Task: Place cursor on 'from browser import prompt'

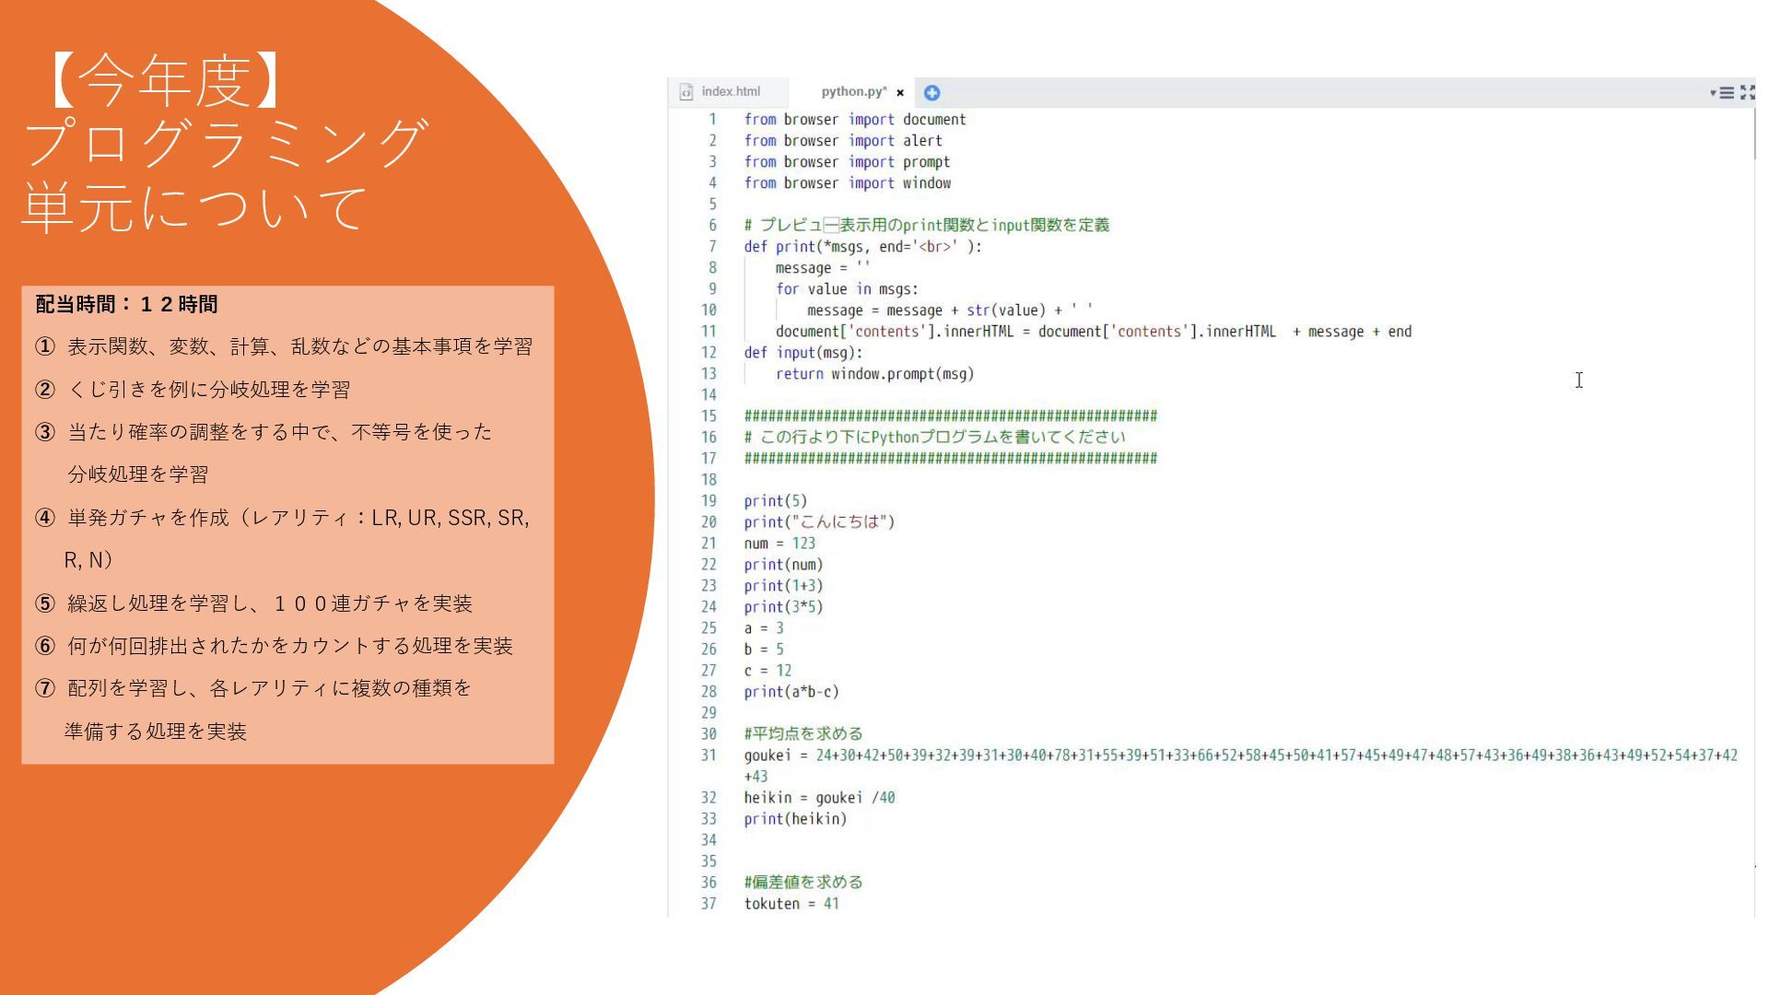Action: click(847, 162)
